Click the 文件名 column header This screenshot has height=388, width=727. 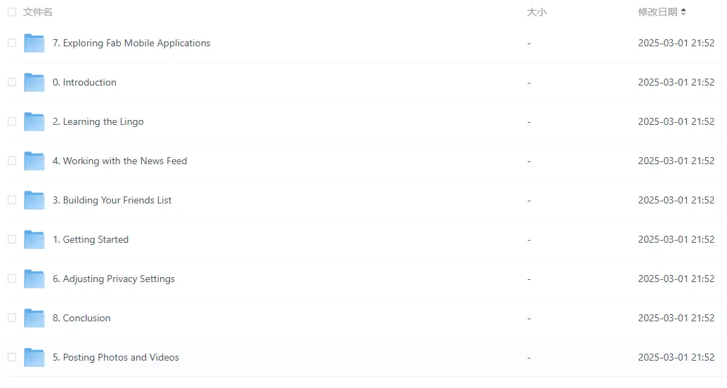37,12
